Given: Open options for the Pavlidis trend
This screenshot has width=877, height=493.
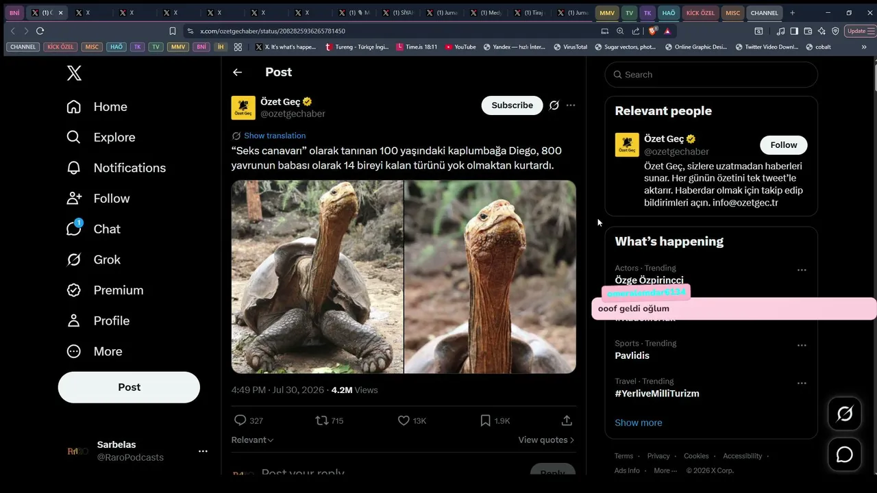Looking at the screenshot, I should [x=802, y=346].
